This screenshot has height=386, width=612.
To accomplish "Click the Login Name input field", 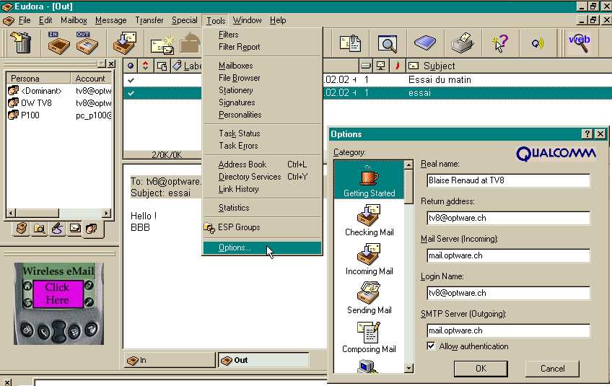I will click(x=508, y=293).
